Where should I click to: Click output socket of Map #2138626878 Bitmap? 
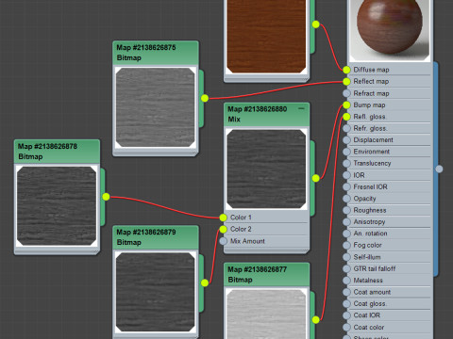click(106, 197)
